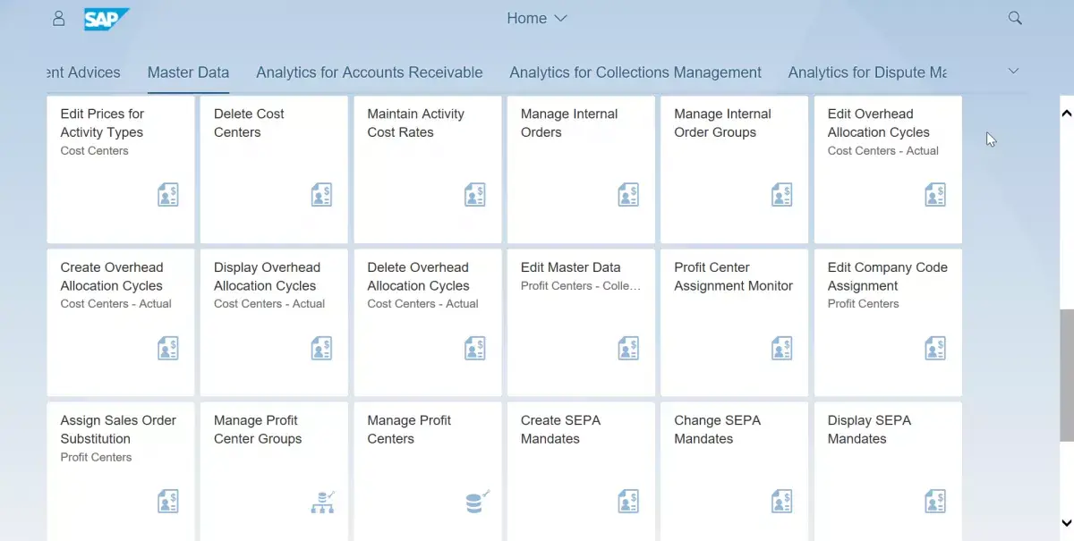
Task: Click icon on Display Overhead Allocation Cycles tile
Action: [x=321, y=348]
